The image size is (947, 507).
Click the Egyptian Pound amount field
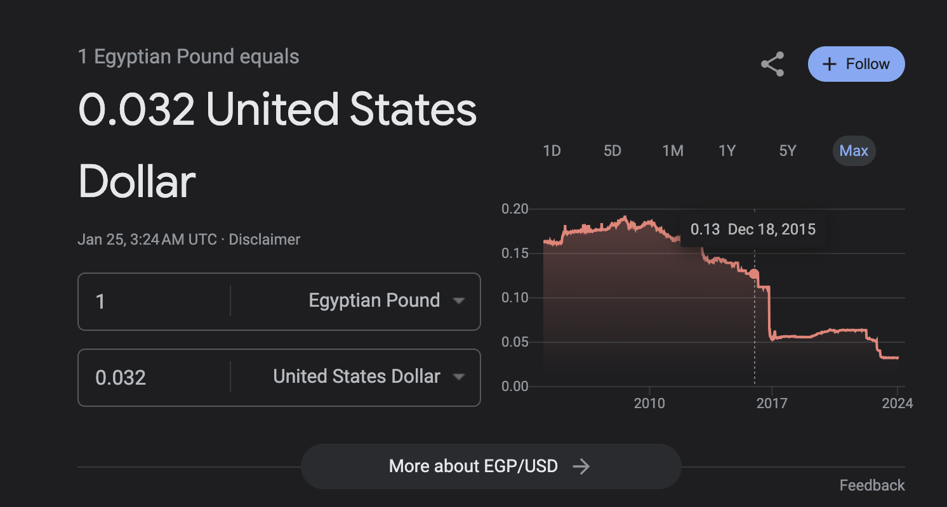pos(152,301)
